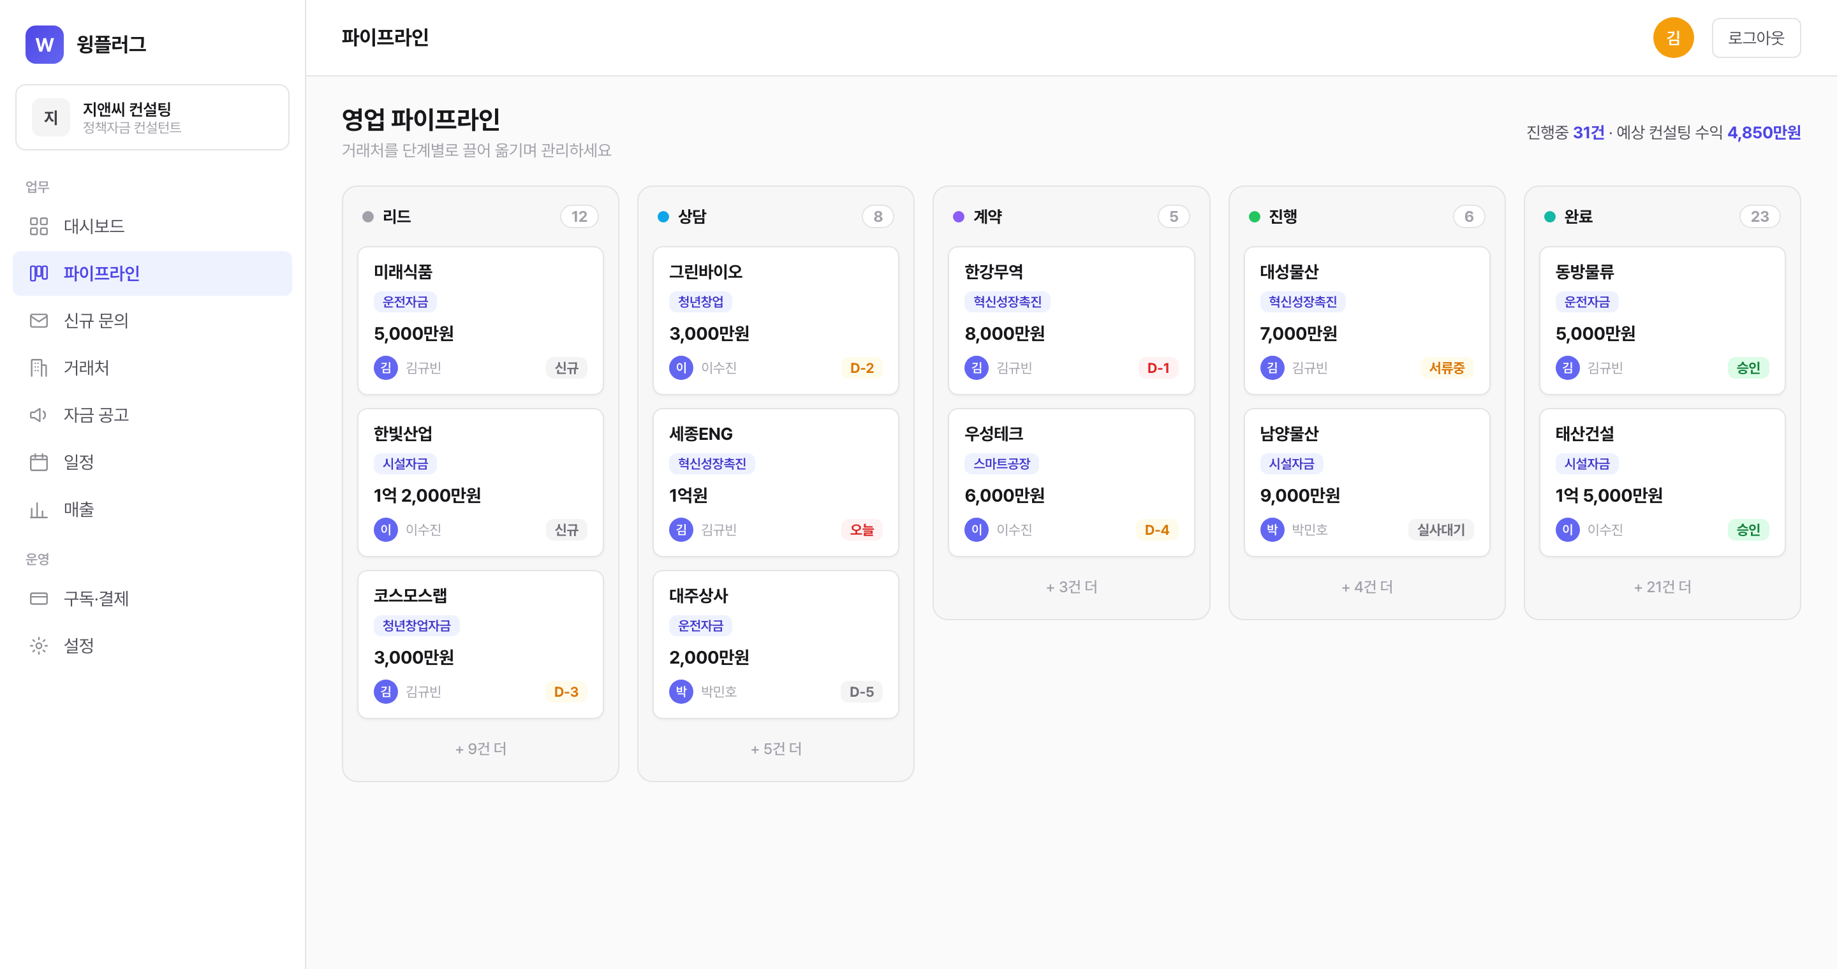Click 김 avatar on 동방물류 card
The height and width of the screenshot is (969, 1837).
point(1567,368)
